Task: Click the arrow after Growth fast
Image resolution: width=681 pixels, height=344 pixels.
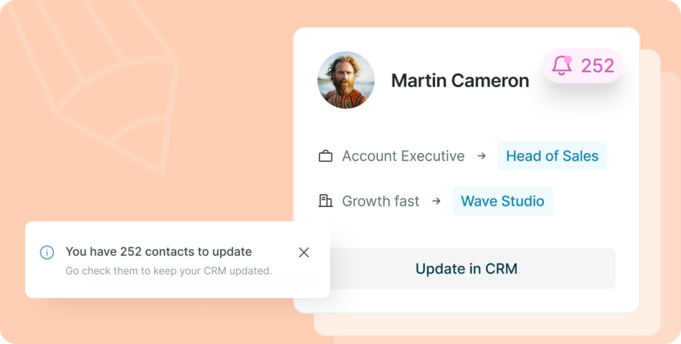Action: 436,201
